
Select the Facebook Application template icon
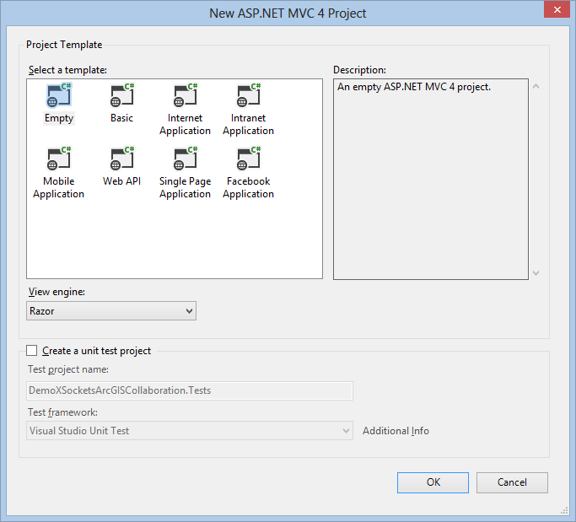pos(248,158)
